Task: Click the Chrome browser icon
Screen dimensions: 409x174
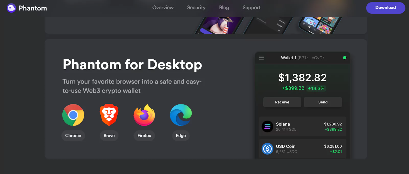Action: (x=73, y=115)
